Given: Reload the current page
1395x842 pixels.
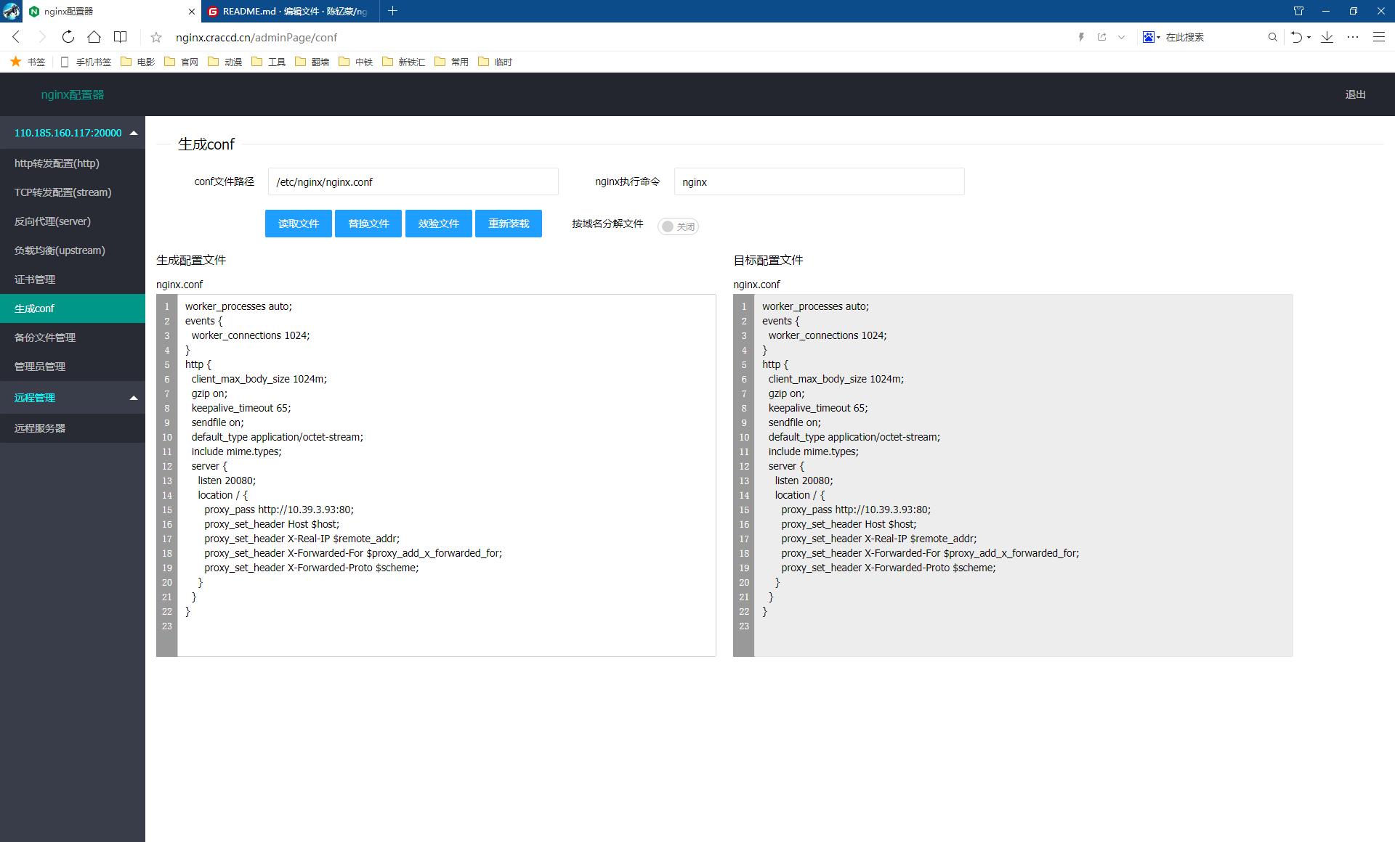Looking at the screenshot, I should [x=68, y=37].
